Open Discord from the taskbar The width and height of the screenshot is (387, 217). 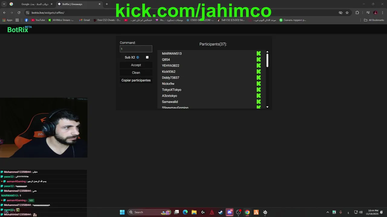point(229,212)
